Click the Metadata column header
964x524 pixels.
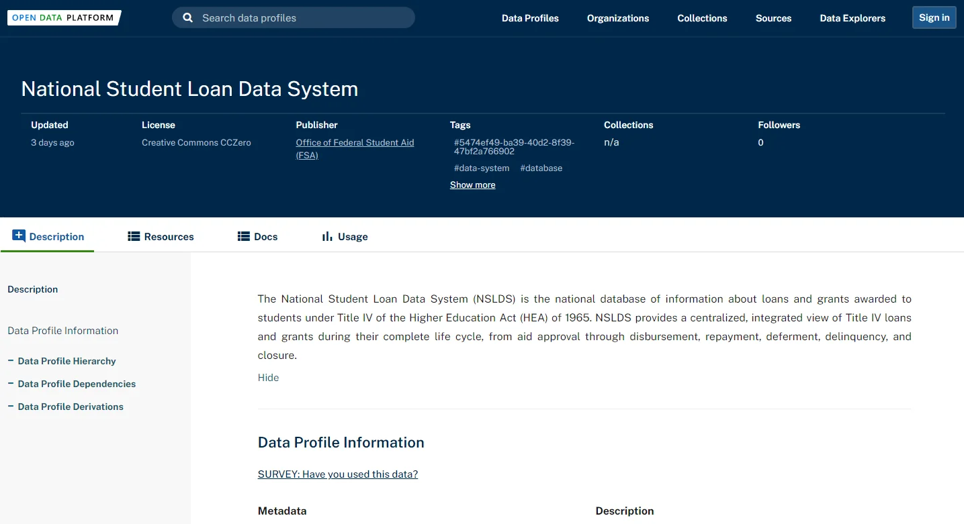coord(282,511)
